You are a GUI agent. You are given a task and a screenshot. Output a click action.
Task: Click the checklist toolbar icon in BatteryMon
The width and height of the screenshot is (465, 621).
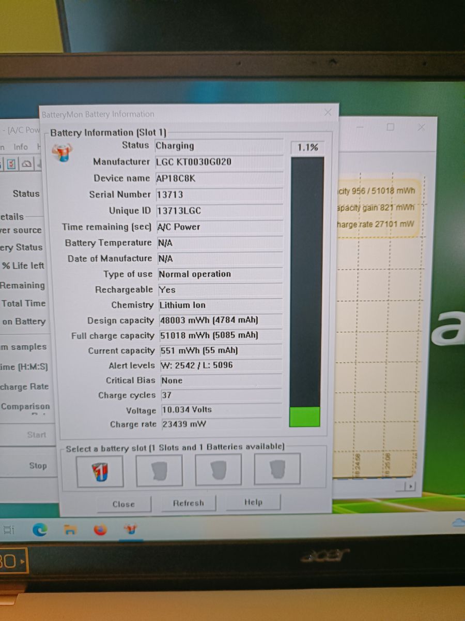coord(11,165)
